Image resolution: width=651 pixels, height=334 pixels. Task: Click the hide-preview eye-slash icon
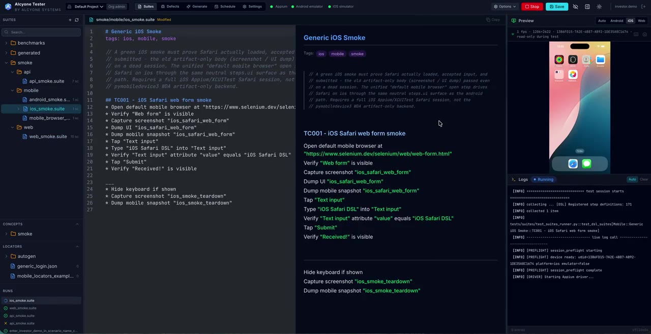click(x=575, y=7)
